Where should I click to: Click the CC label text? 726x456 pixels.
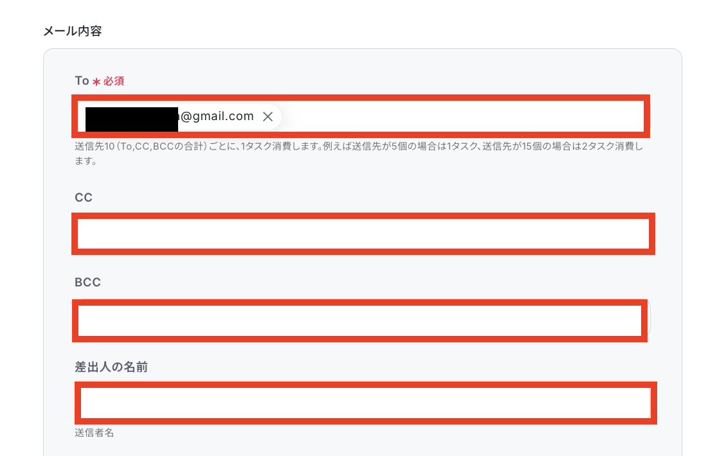pos(84,197)
